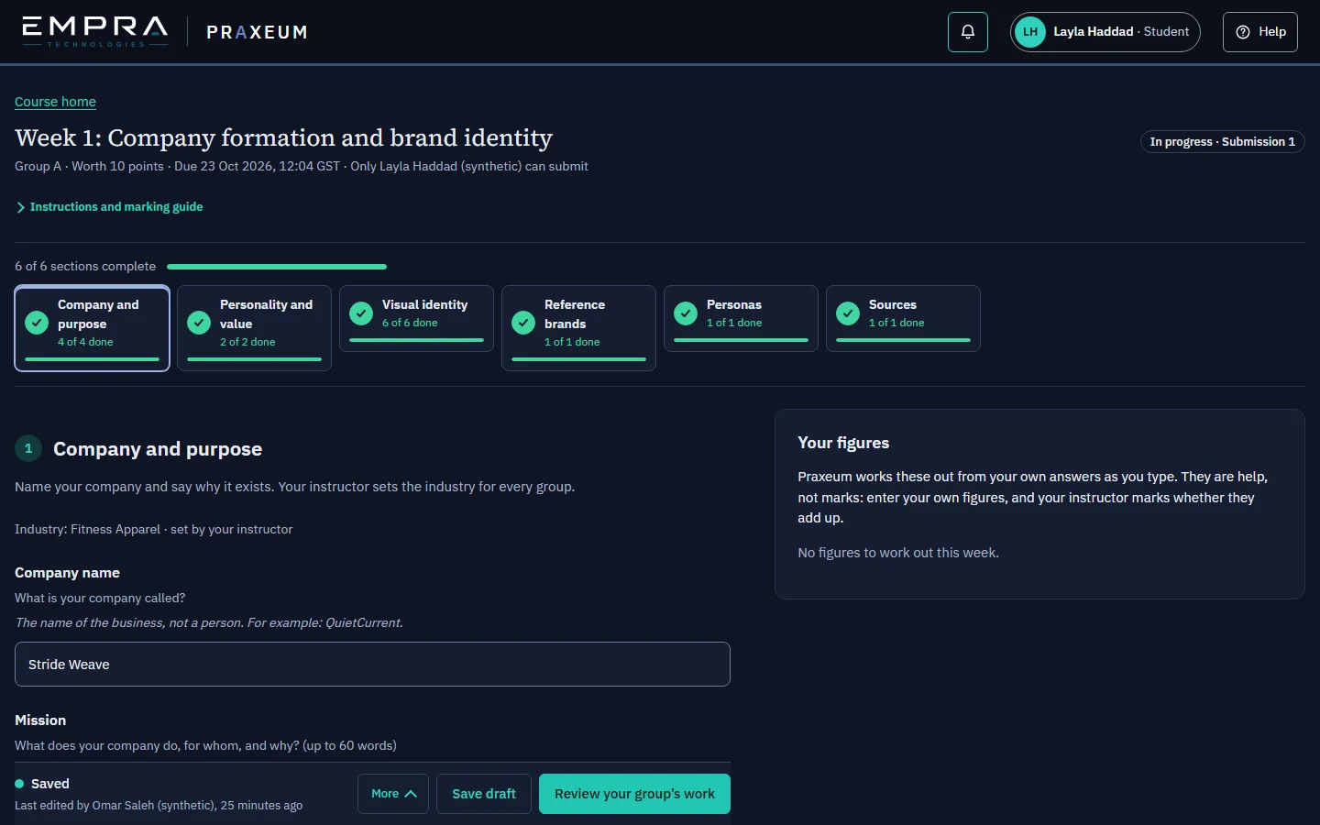Click the LH avatar circle

coord(1030,32)
